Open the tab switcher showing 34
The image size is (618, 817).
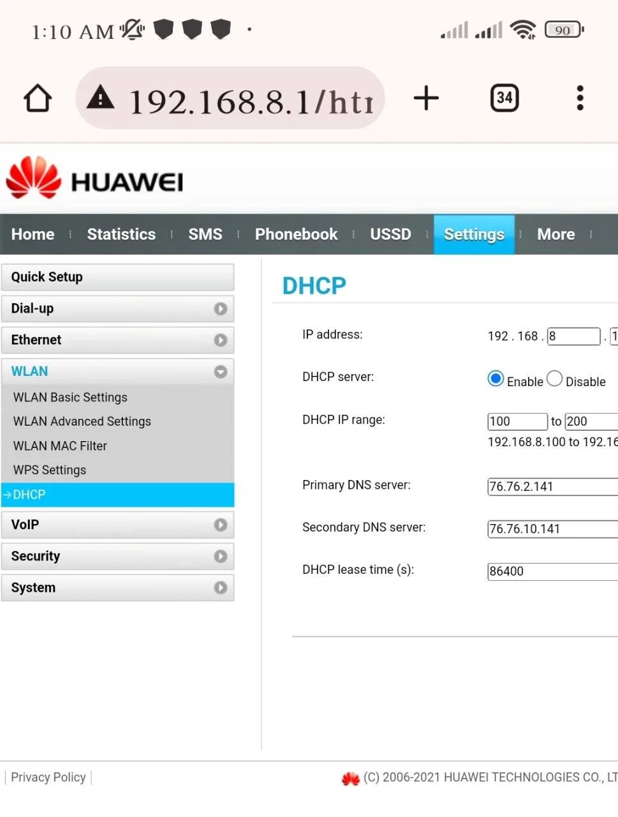(x=504, y=98)
